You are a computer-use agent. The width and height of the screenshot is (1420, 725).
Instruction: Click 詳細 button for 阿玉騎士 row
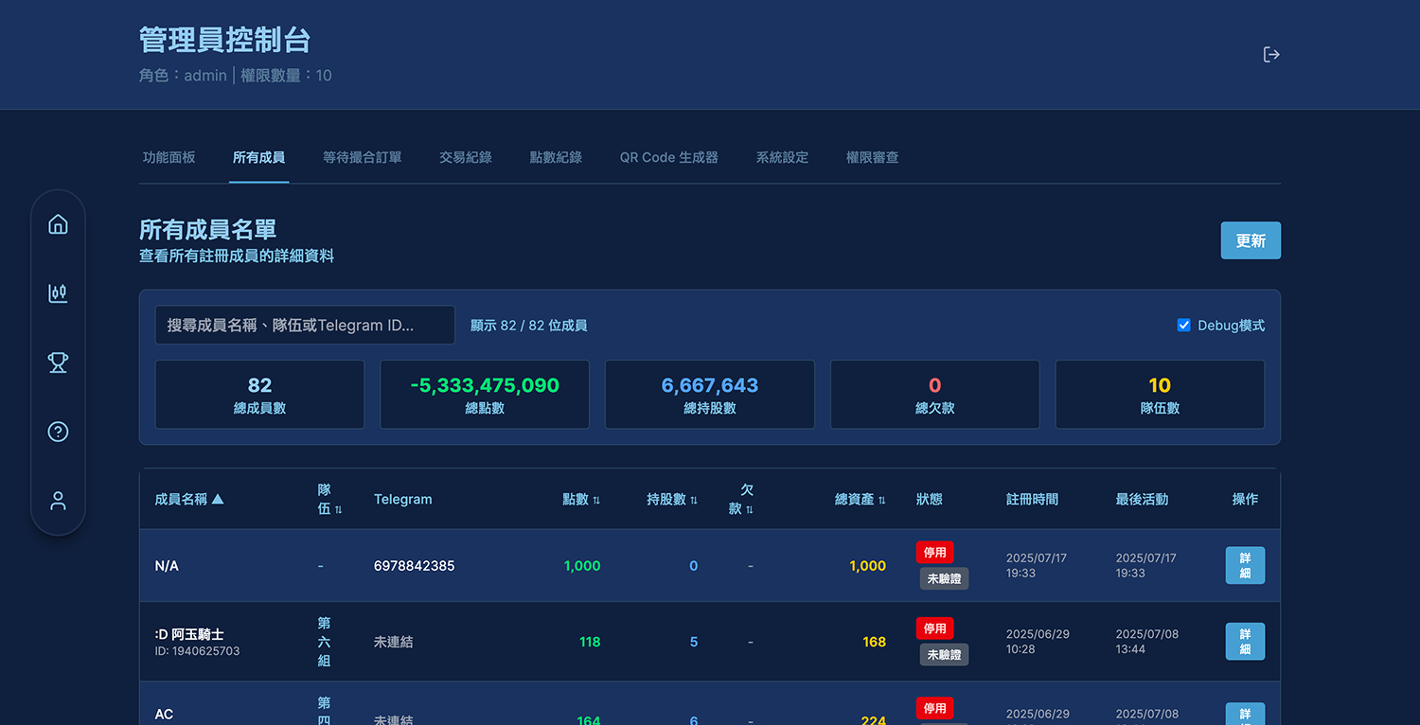(x=1245, y=642)
